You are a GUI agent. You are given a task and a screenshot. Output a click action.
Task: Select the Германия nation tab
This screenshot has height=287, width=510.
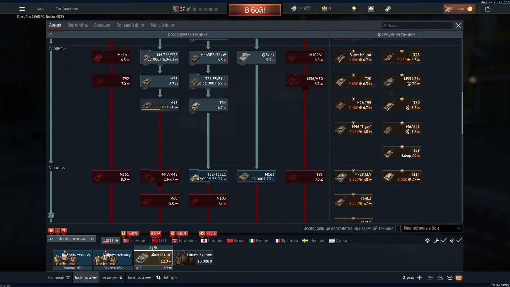click(135, 241)
